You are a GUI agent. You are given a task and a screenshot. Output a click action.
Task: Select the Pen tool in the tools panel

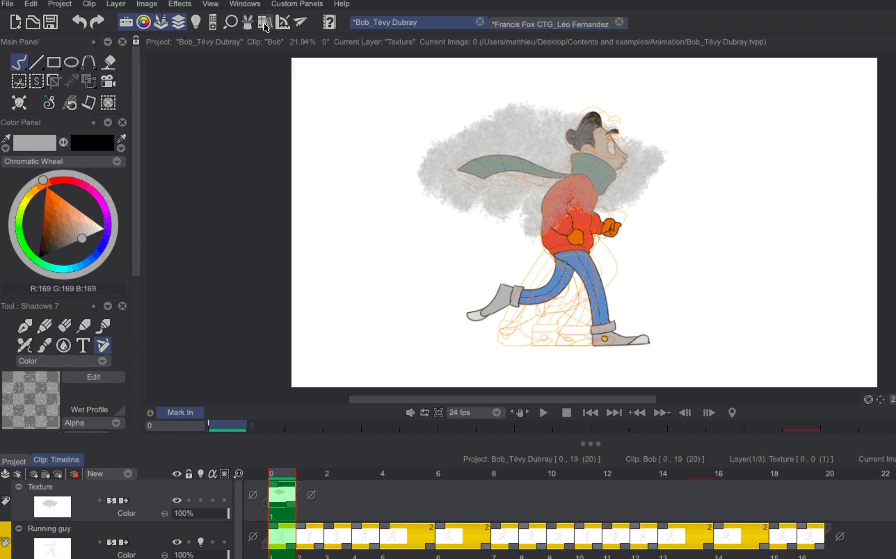point(24,326)
